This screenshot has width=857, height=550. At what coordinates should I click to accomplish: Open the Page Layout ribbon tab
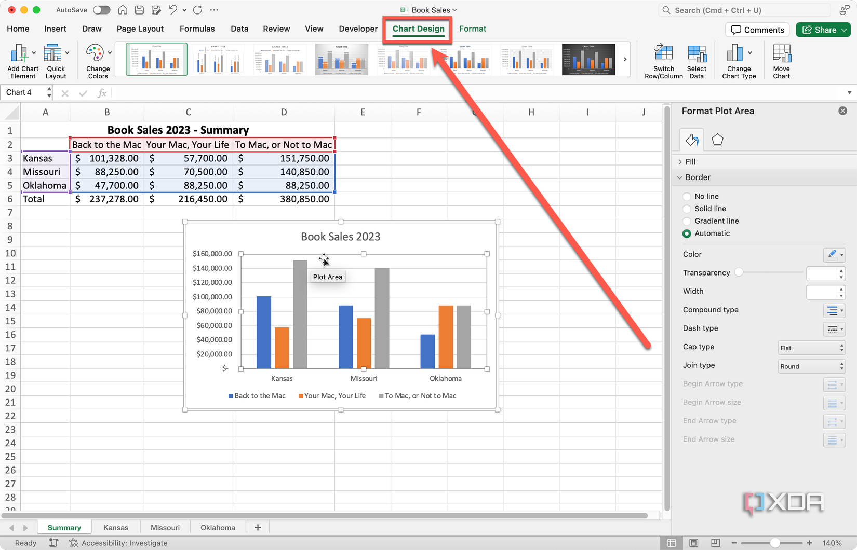(x=140, y=29)
